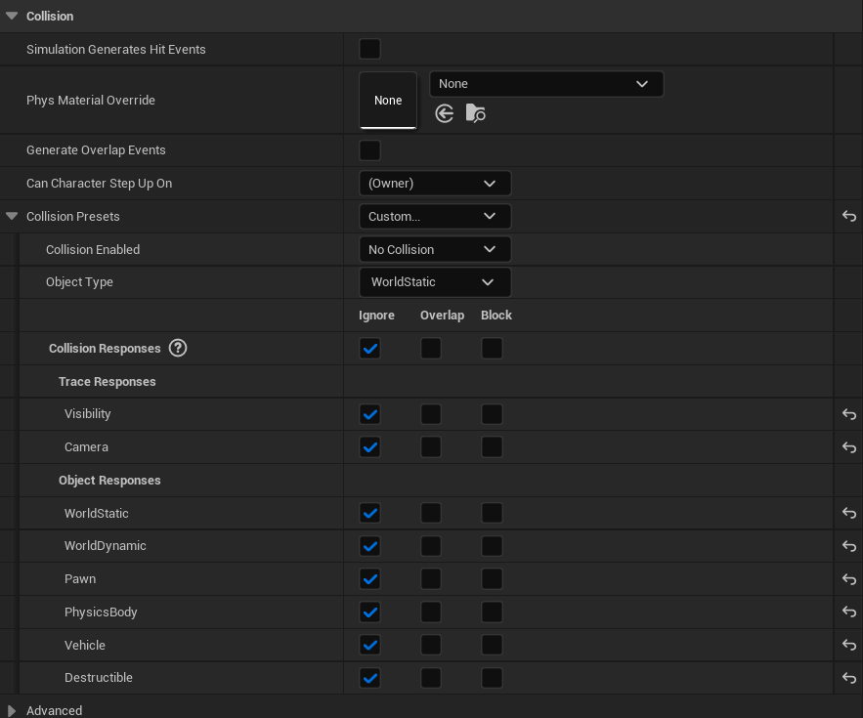Open the Object Type dropdown
The image size is (863, 718).
pos(434,282)
